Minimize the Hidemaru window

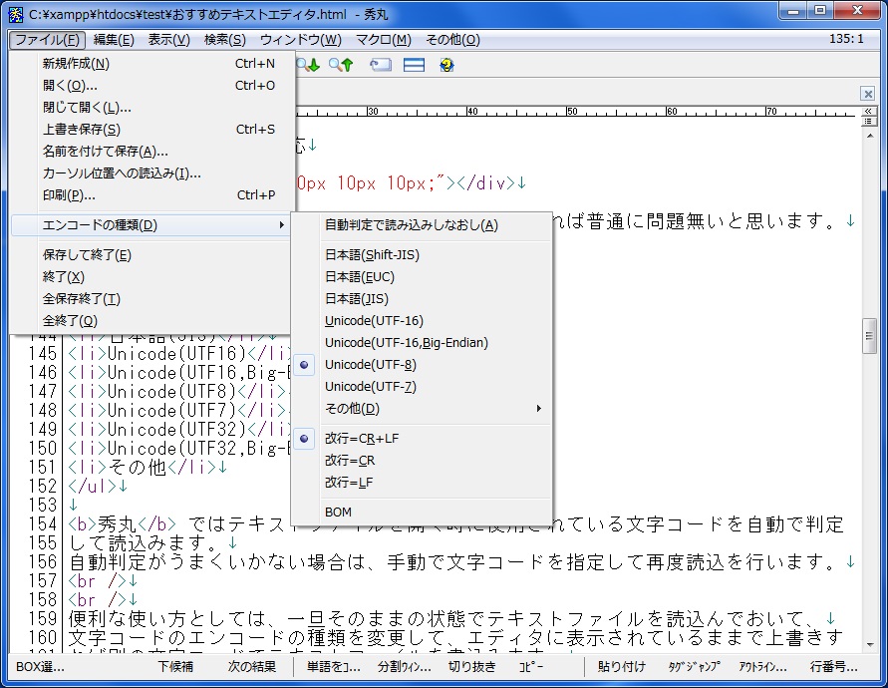click(793, 11)
